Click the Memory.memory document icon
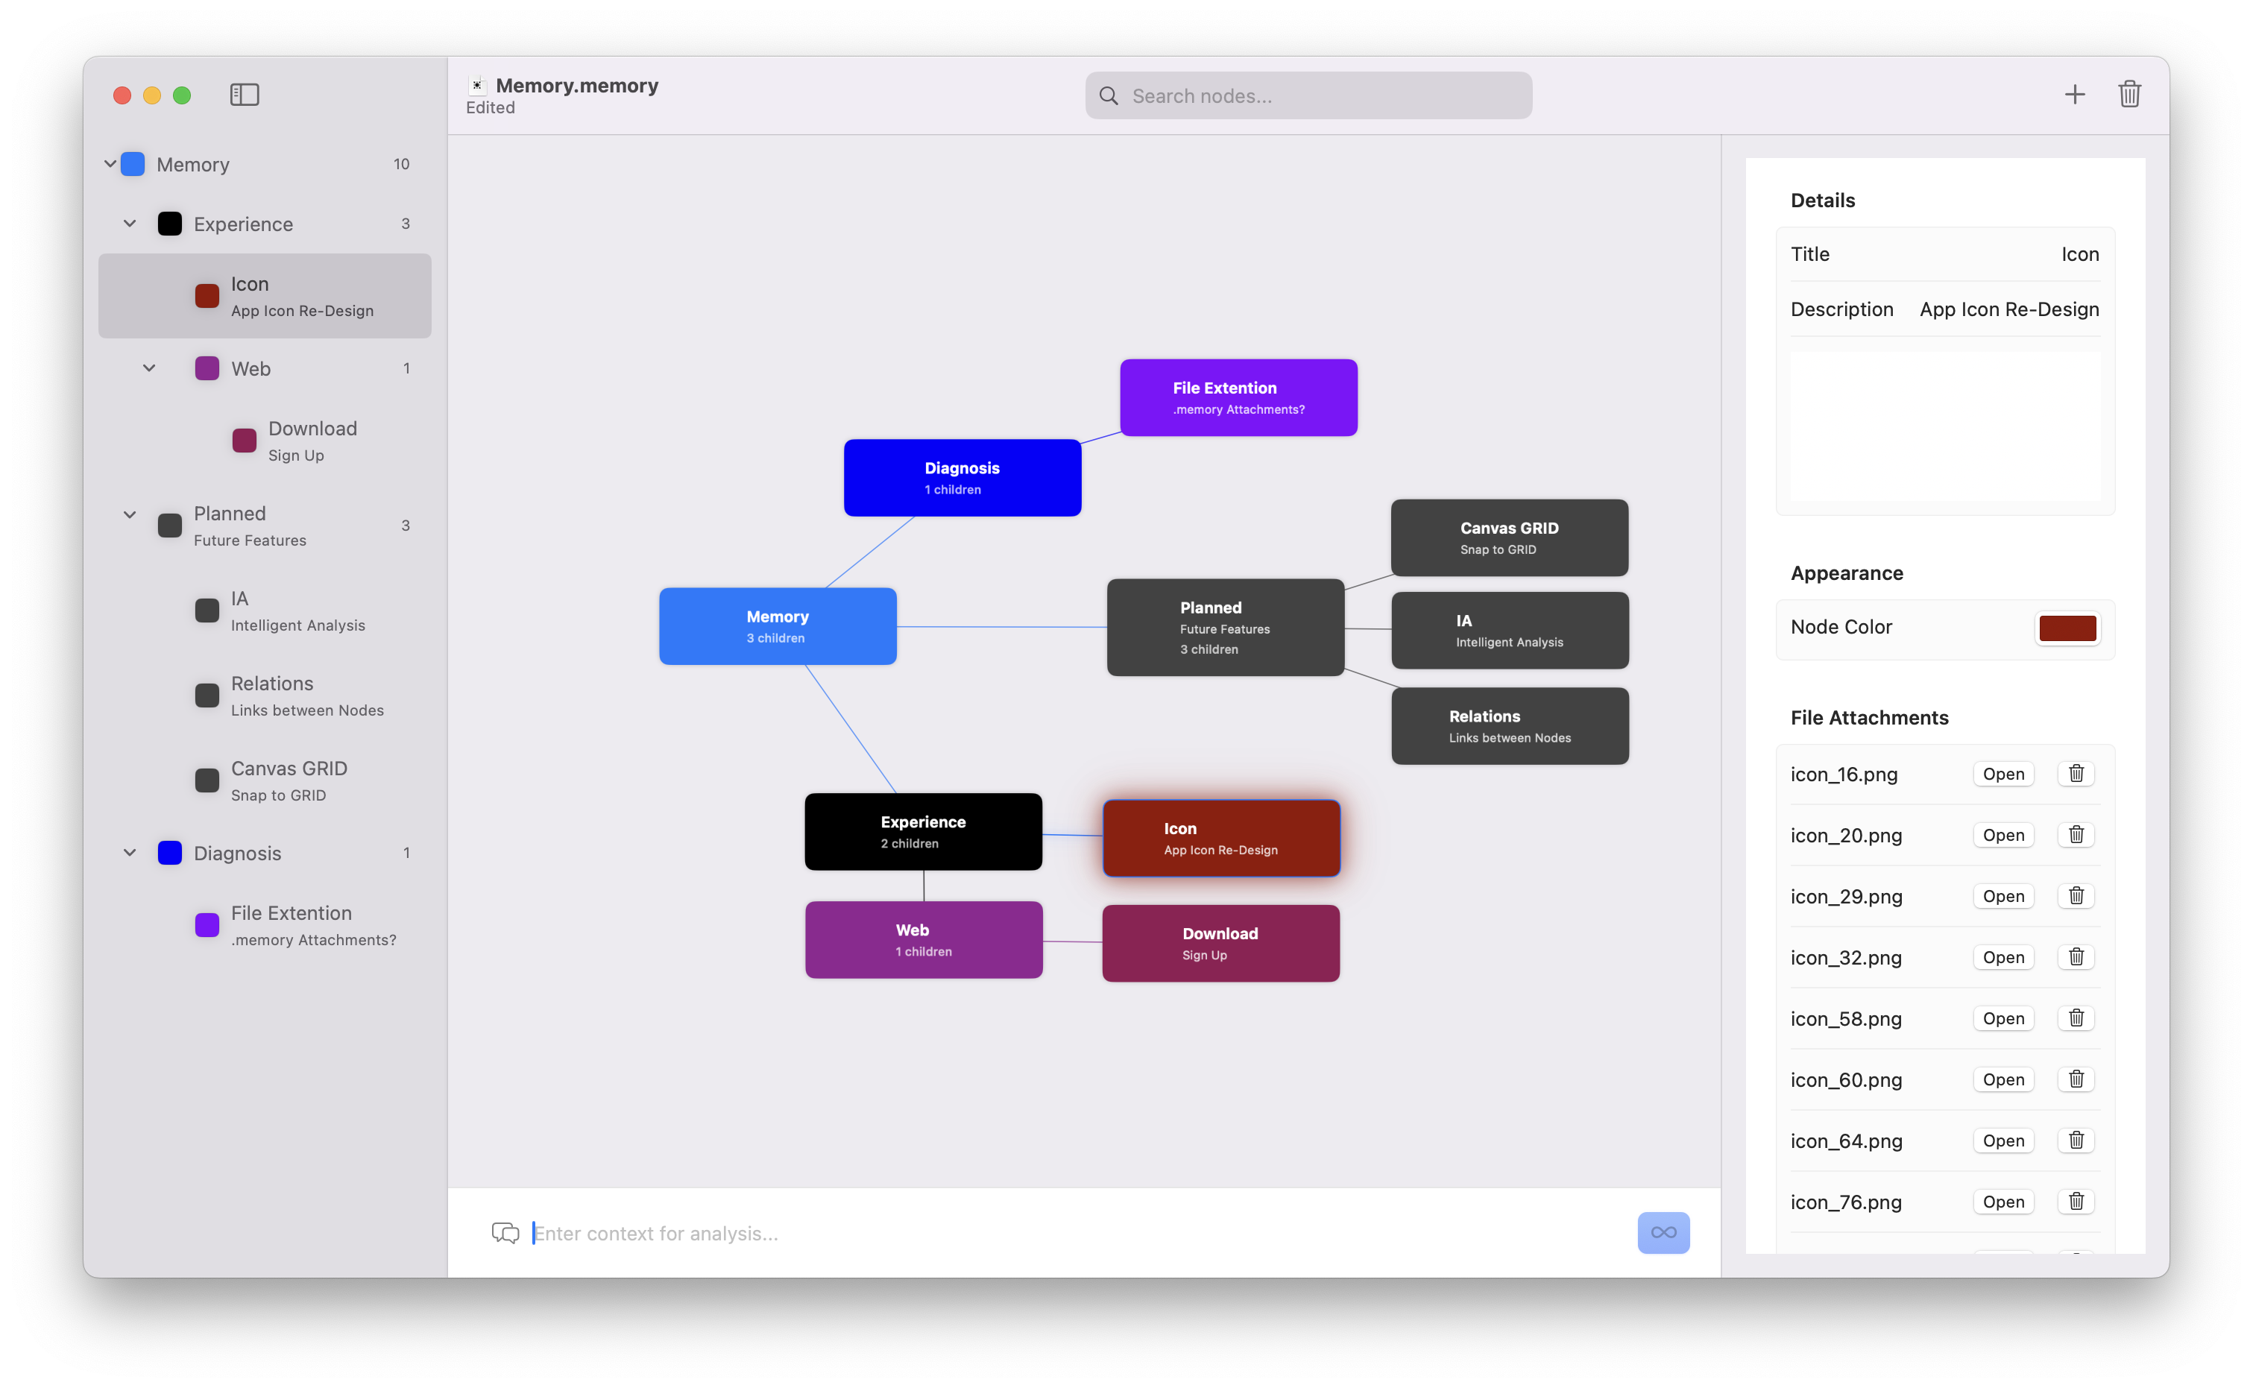 (x=476, y=86)
